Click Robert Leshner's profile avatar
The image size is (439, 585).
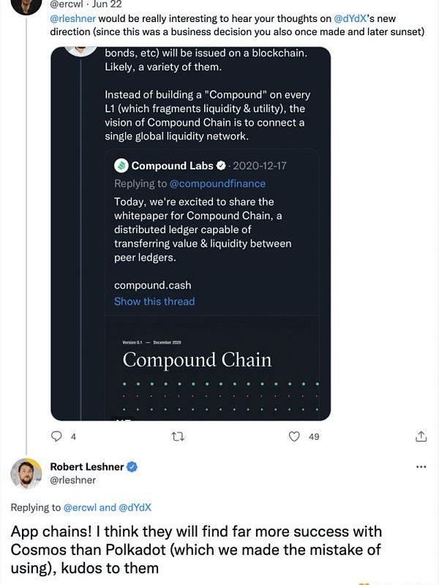point(26,474)
